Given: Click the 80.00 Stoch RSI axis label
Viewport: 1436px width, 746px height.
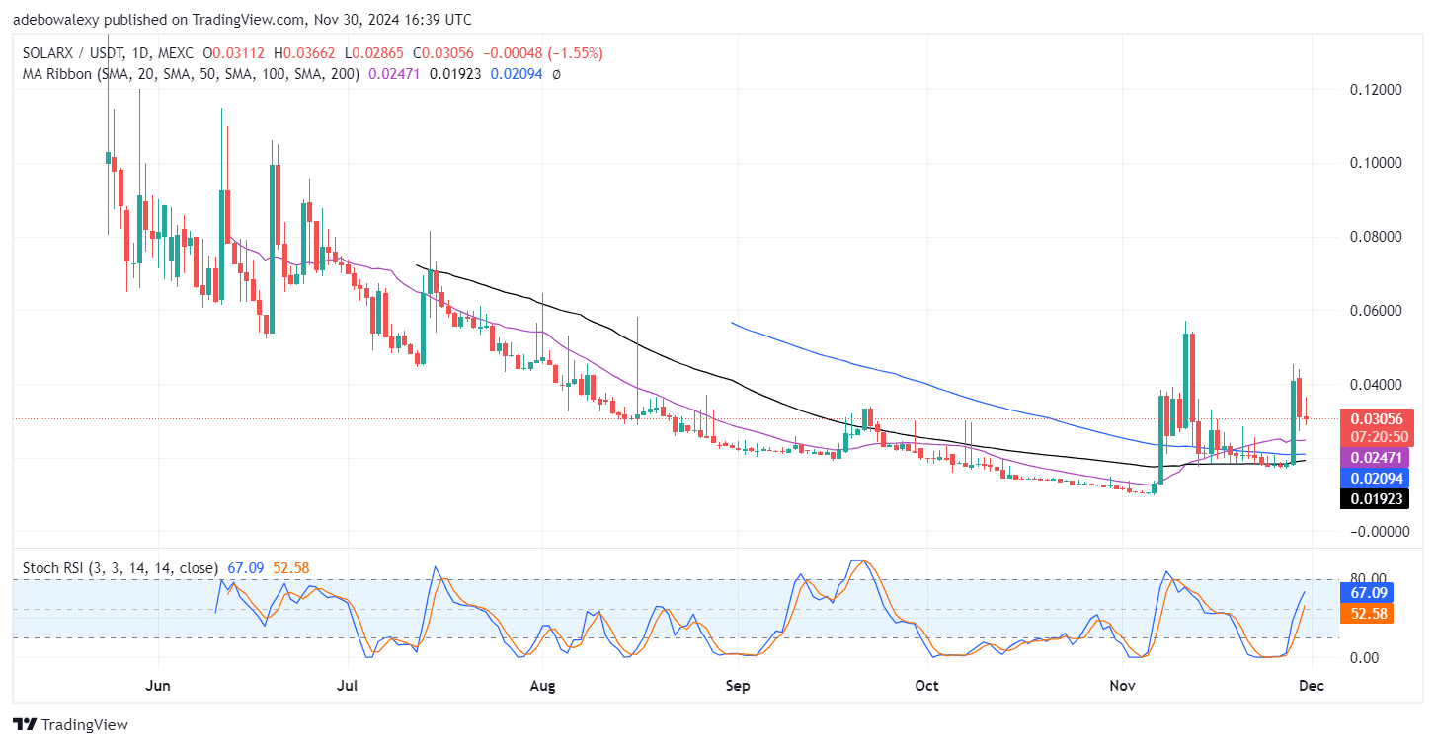Looking at the screenshot, I should pyautogui.click(x=1366, y=578).
